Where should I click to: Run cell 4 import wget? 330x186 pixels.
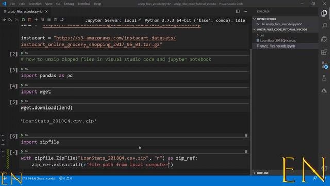[22, 85]
